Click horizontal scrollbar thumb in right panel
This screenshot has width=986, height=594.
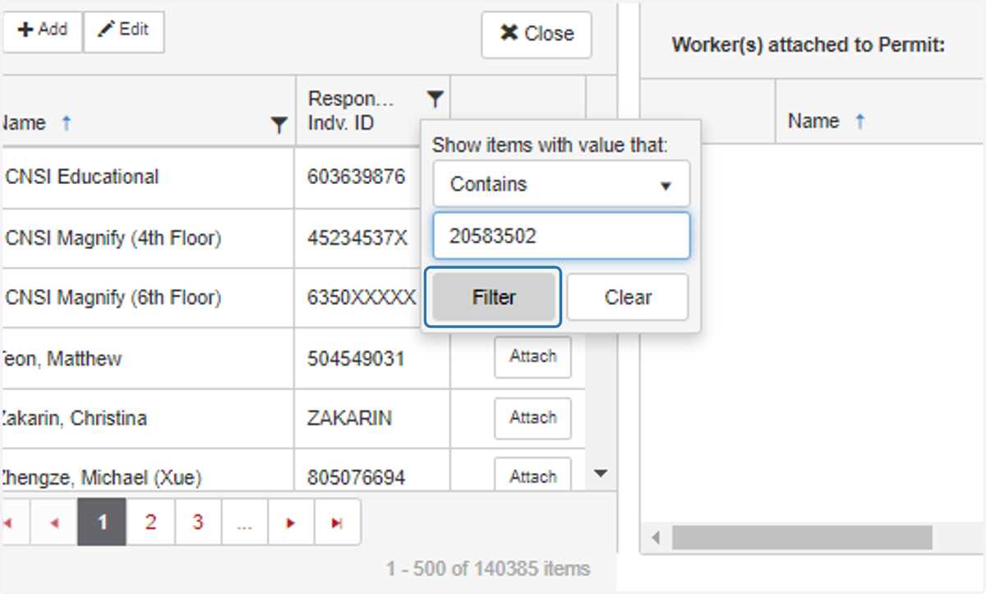[x=802, y=538]
